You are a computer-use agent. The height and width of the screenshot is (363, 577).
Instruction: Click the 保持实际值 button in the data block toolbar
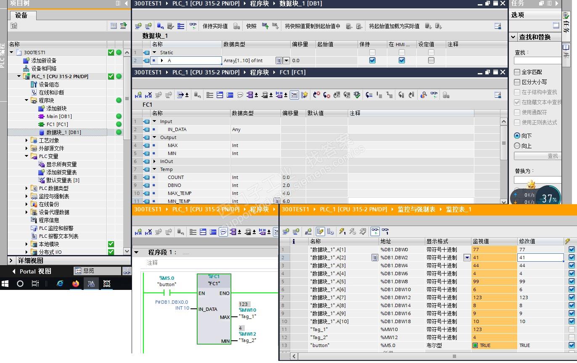point(215,26)
